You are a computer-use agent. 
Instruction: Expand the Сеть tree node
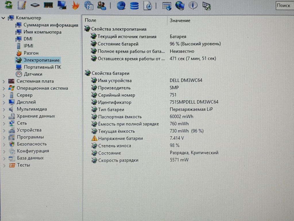pos(4,123)
